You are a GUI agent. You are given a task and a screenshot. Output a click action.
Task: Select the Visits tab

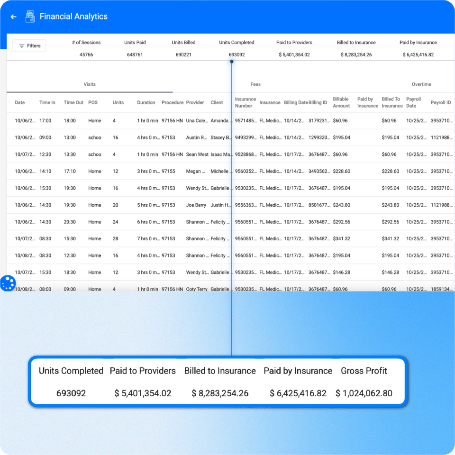tap(89, 84)
